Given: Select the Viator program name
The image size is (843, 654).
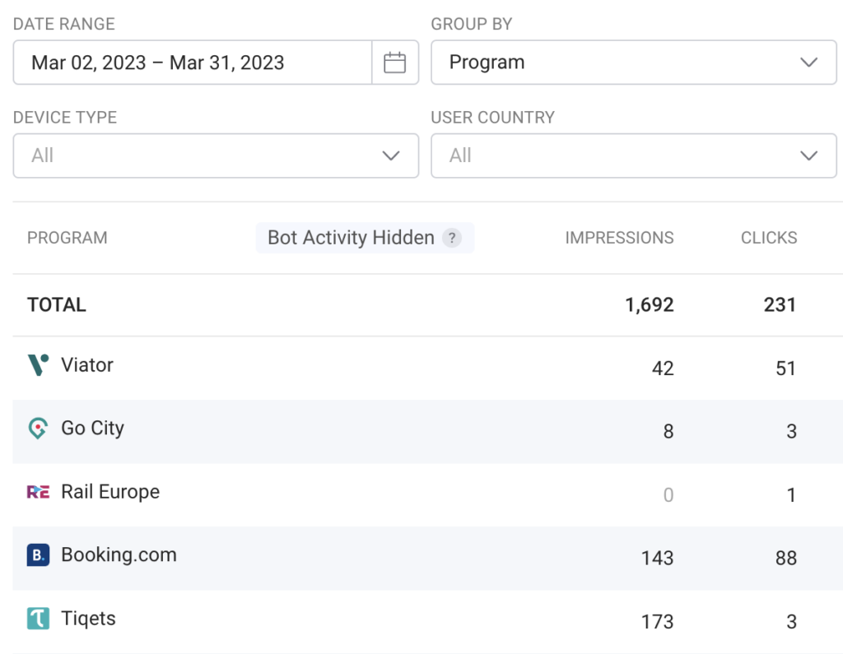Looking at the screenshot, I should 87,365.
